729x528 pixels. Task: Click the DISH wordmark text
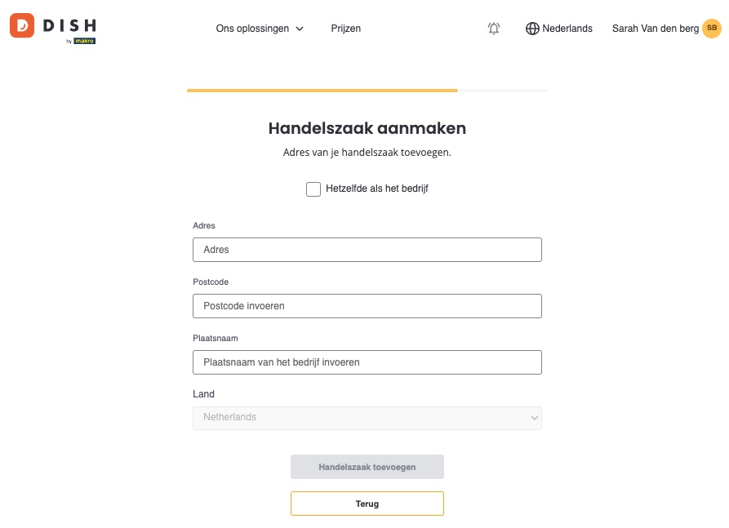(x=69, y=25)
